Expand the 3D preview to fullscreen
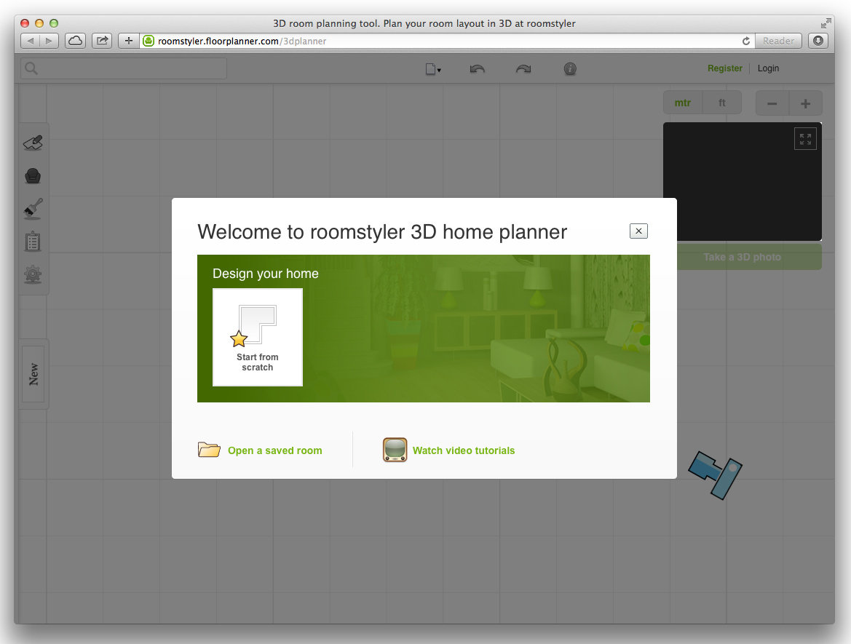The height and width of the screenshot is (644, 851). [805, 139]
